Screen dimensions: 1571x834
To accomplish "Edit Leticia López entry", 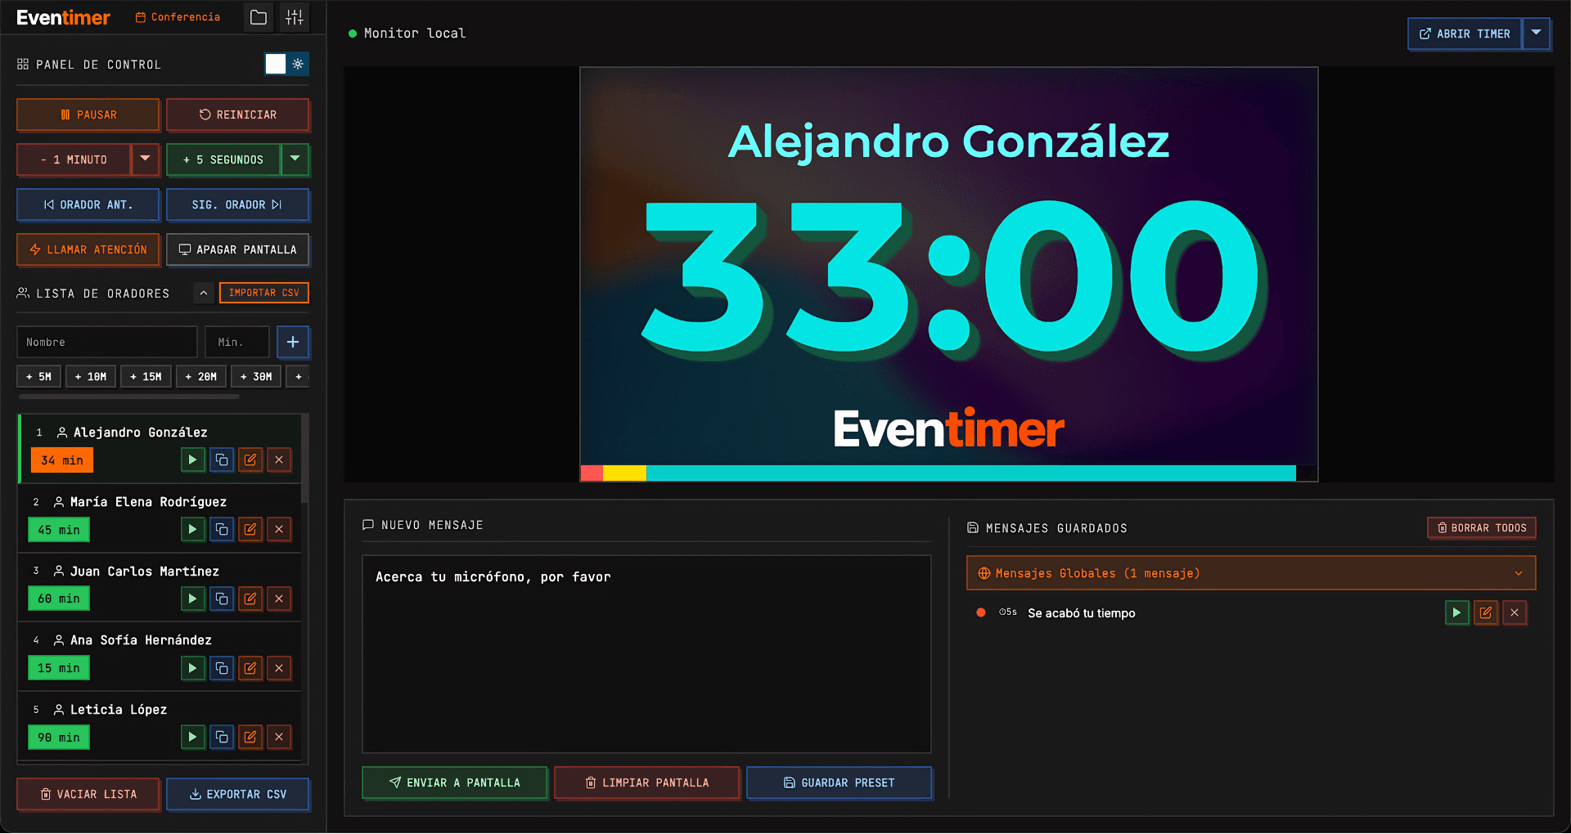I will tap(250, 737).
